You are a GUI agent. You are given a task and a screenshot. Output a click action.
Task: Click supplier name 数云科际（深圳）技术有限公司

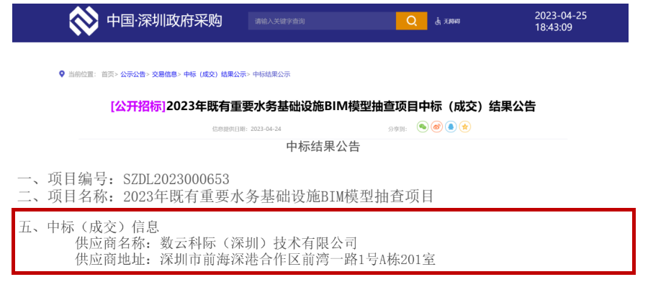(258, 243)
